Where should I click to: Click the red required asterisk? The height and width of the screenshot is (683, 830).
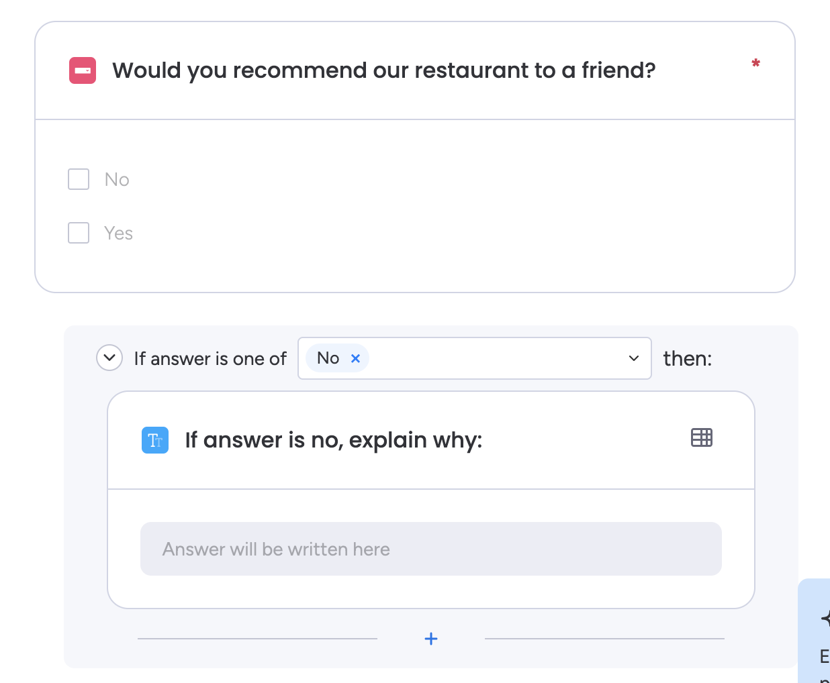pyautogui.click(x=755, y=63)
